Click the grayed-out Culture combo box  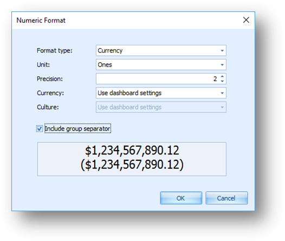[x=161, y=107]
